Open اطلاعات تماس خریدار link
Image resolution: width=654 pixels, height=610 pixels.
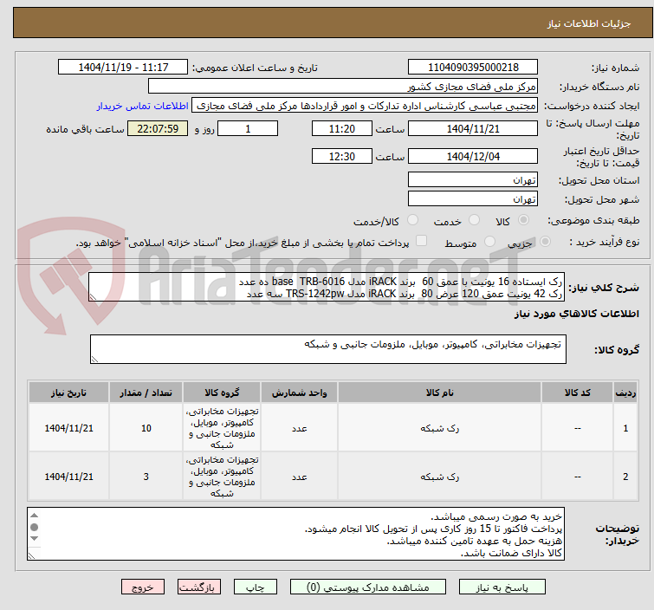click(143, 106)
